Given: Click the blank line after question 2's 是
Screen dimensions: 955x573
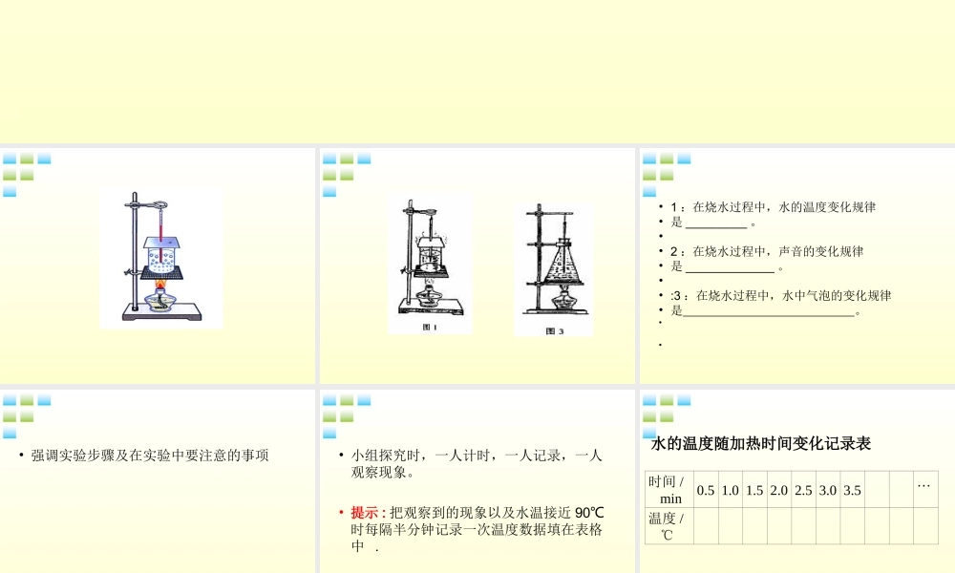Looking at the screenshot, I should tap(730, 268).
